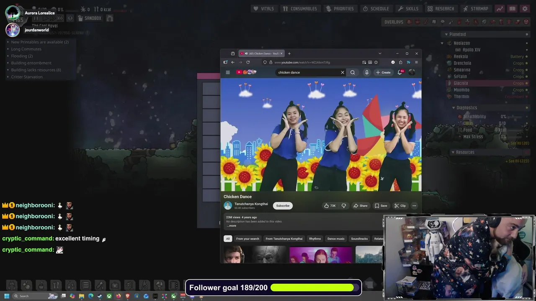This screenshot has width=536, height=301.
Task: Select the From your search chip
Action: [247, 239]
